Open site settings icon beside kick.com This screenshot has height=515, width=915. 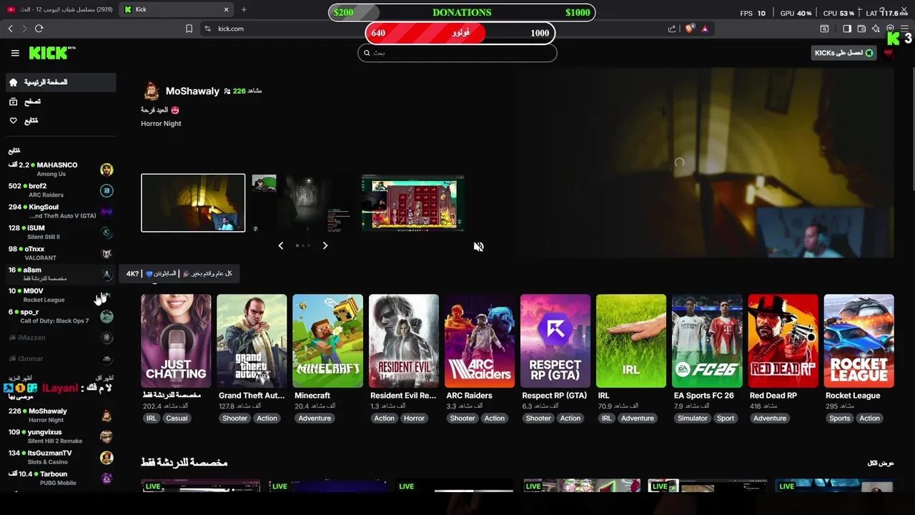(x=207, y=29)
